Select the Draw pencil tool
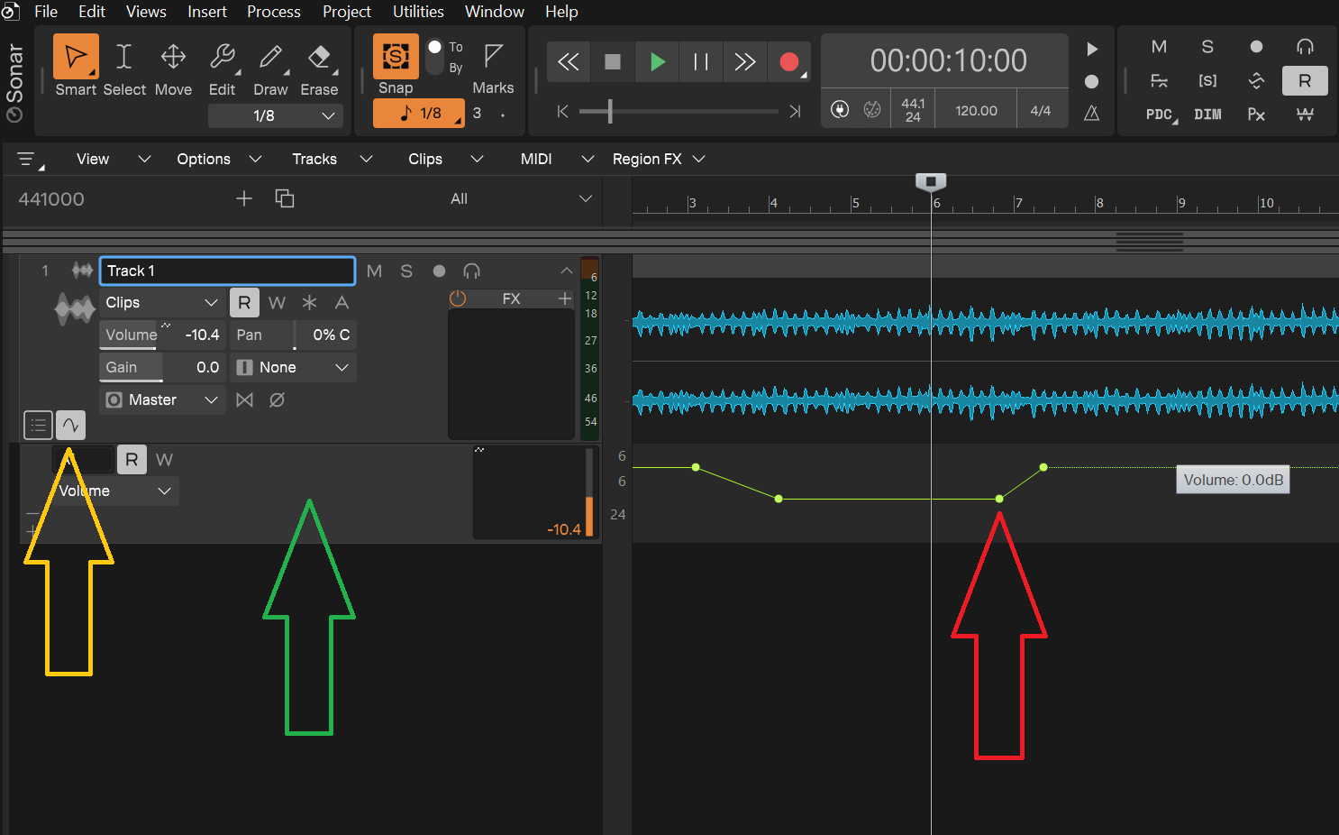Viewport: 1339px width, 835px height. 270,58
